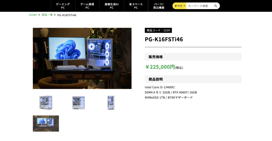Go to the 省スペースPC menu
272x141 pixels.
coord(136,6)
